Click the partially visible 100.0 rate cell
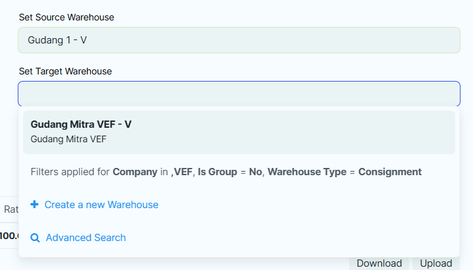Viewport: 473px width, 270px height. pos(9,235)
